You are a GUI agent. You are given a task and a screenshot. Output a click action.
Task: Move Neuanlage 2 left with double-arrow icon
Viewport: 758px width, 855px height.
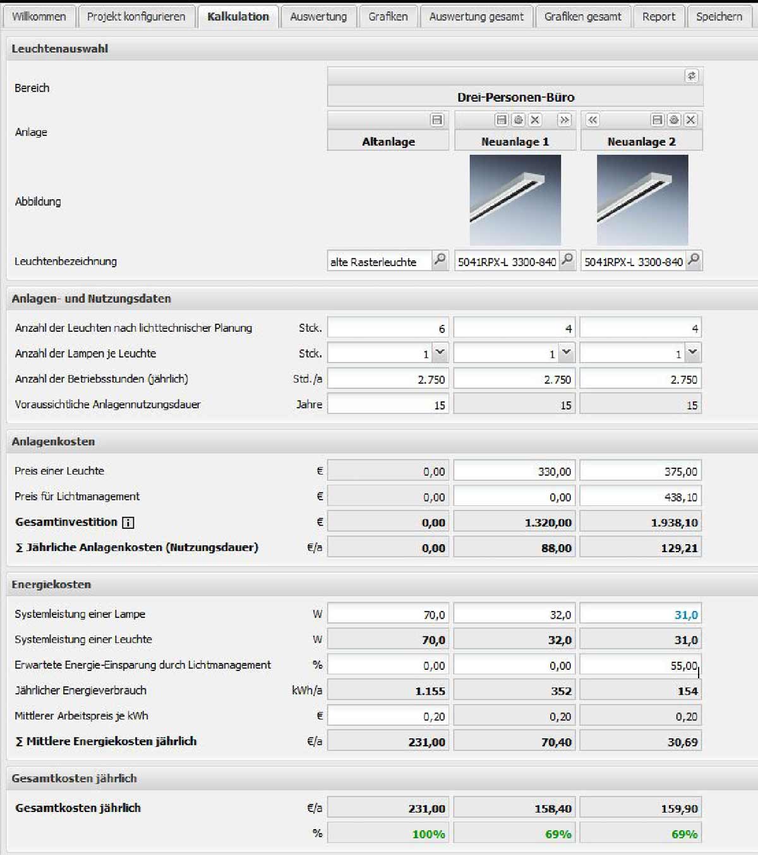(x=593, y=120)
